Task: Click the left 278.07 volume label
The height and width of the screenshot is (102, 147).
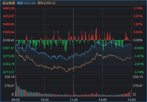Action: 9,86
